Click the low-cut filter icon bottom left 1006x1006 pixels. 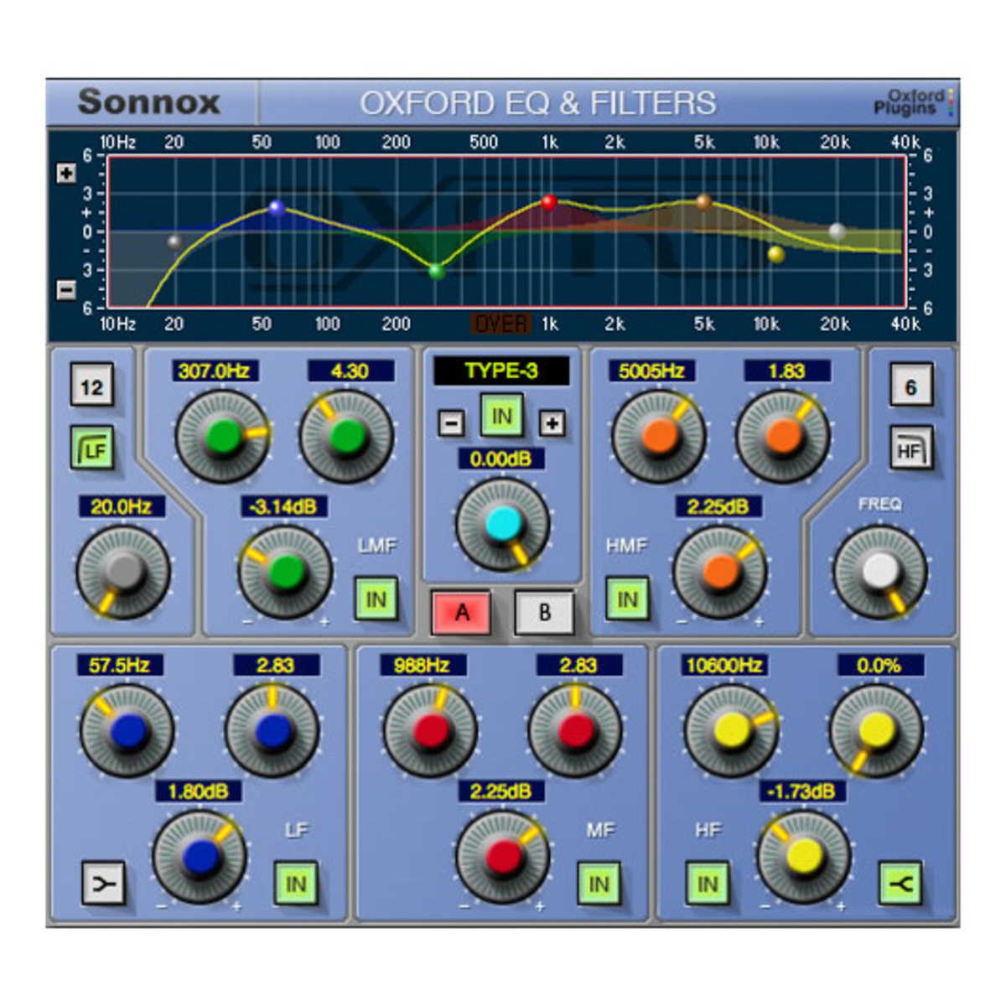[x=104, y=882]
